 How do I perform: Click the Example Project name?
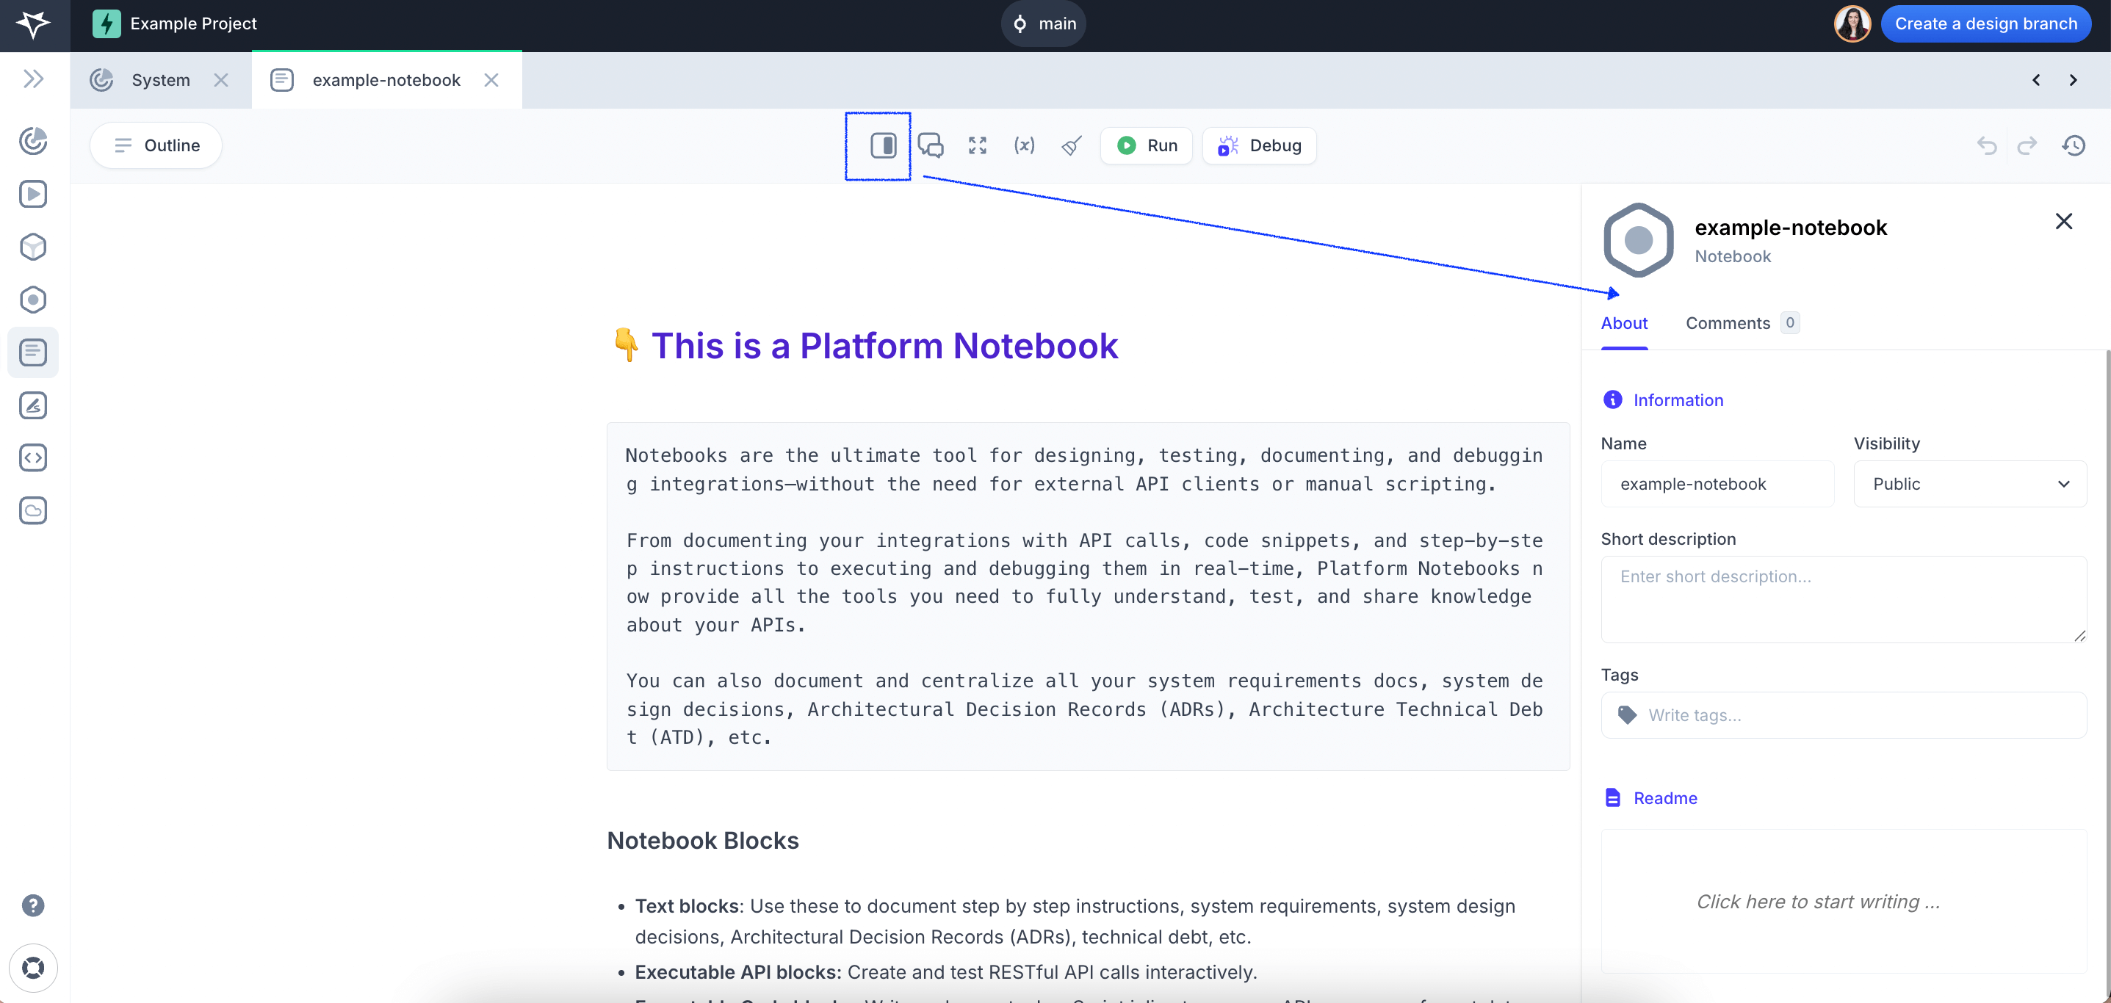193,23
